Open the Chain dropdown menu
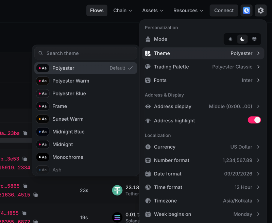272x223 pixels. [x=123, y=11]
